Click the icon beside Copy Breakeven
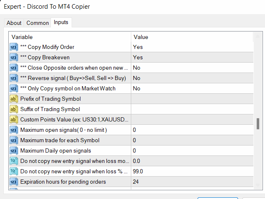 (x=14, y=58)
